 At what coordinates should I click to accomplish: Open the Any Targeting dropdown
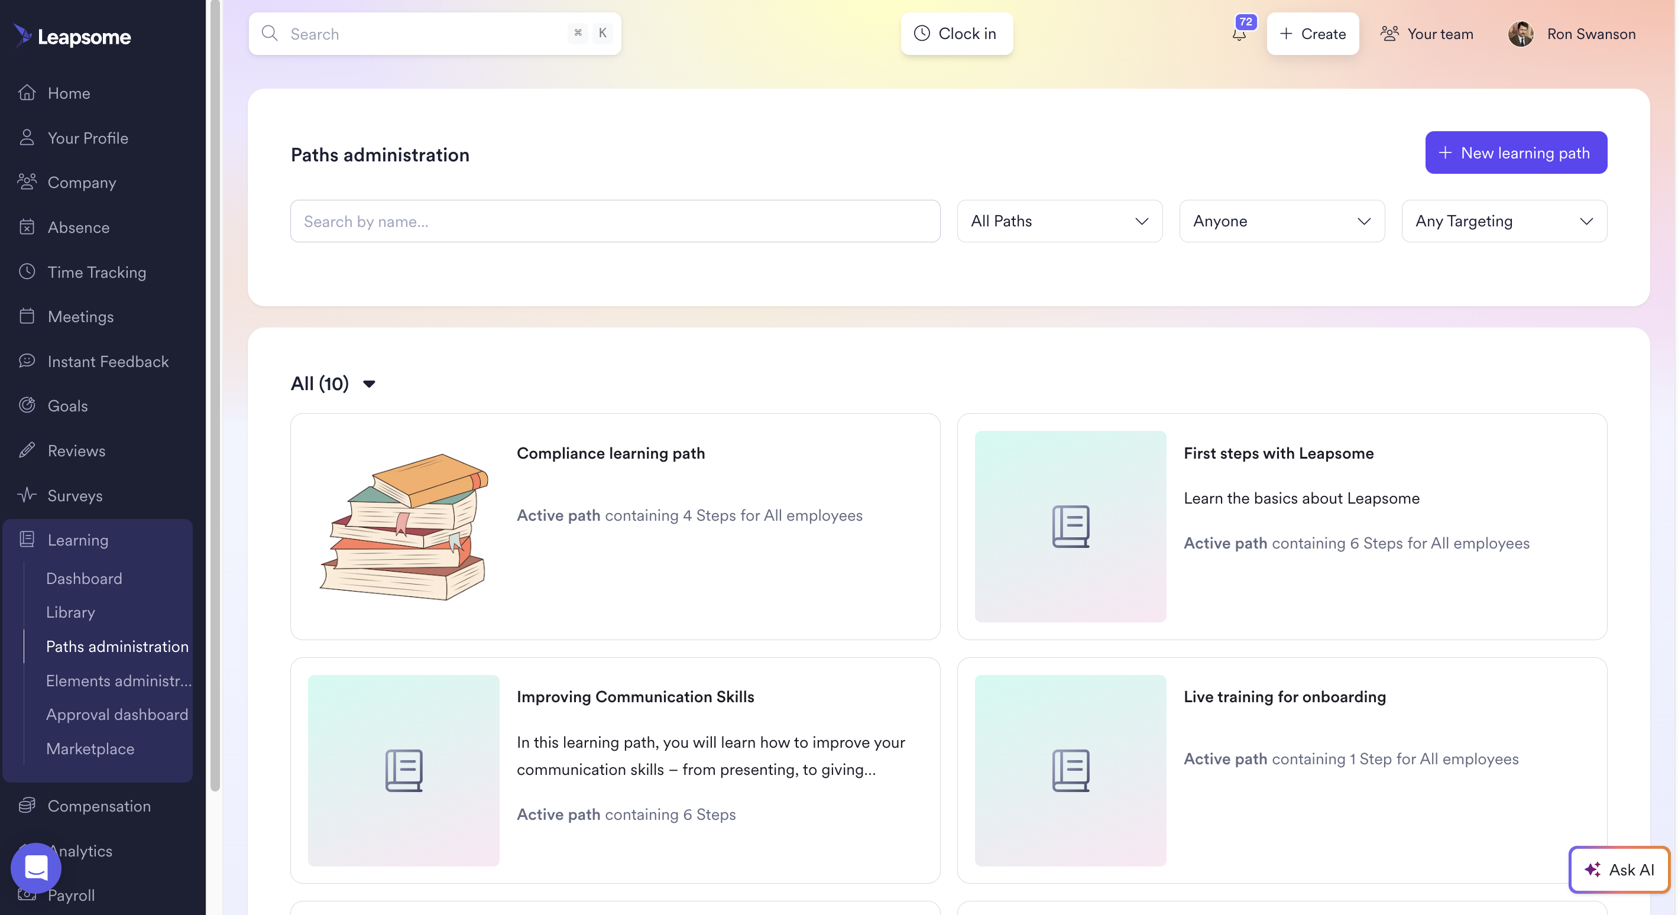click(1504, 221)
